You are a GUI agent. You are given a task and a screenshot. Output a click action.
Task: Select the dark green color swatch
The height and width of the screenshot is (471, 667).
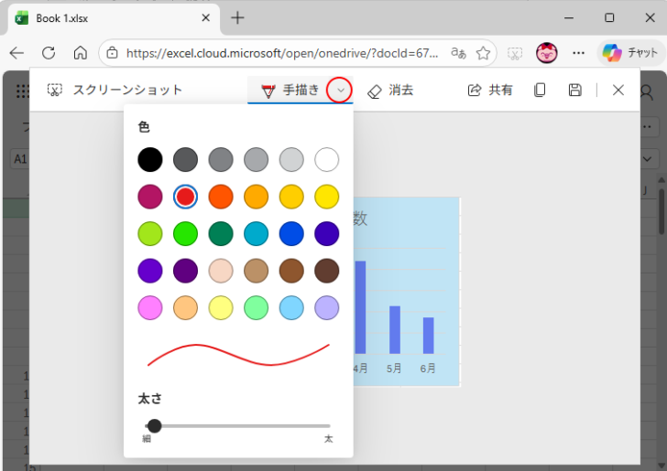point(221,233)
